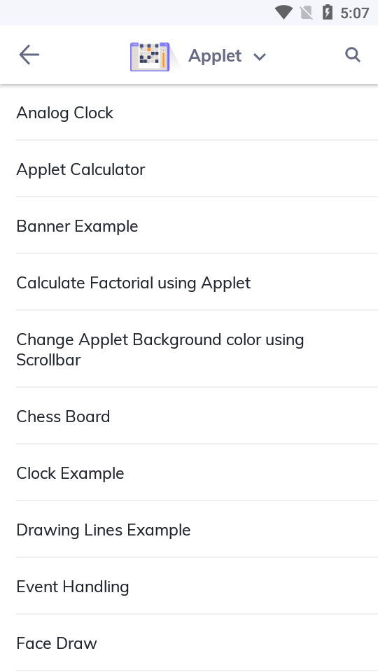The width and height of the screenshot is (378, 672).
Task: Tap the battery charging status icon
Action: click(x=327, y=12)
